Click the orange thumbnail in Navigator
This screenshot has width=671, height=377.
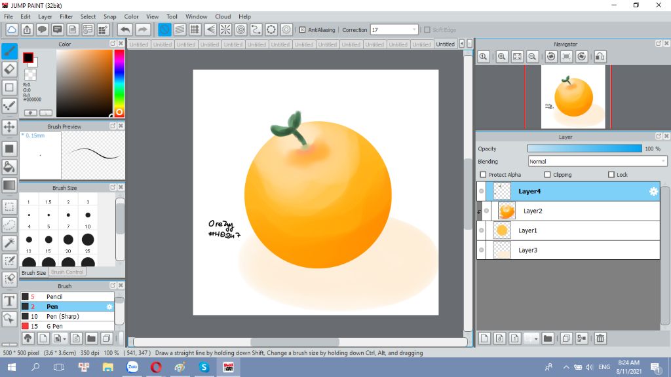(x=573, y=97)
